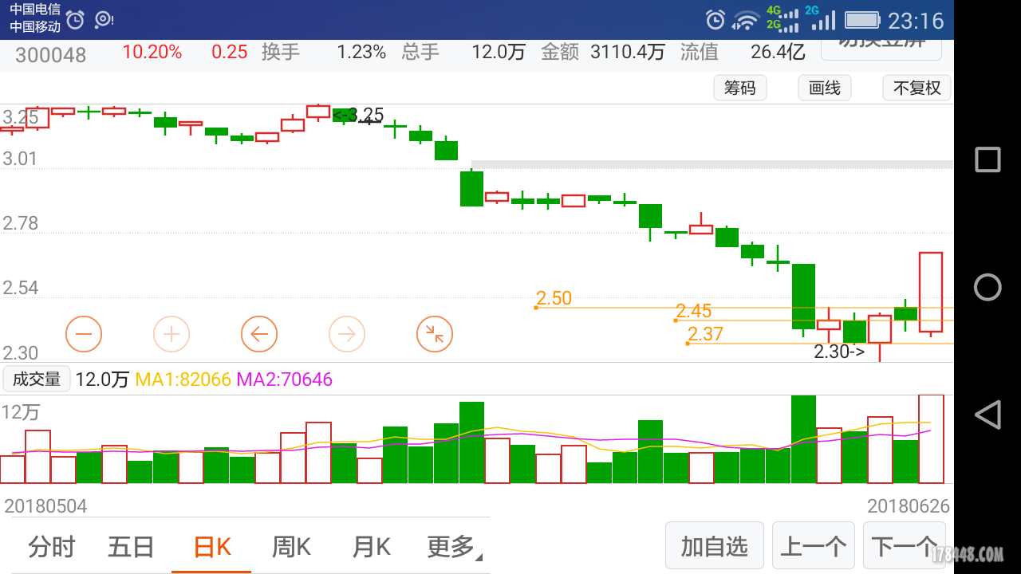Tap the Android recent apps square icon
This screenshot has width=1021, height=574.
tap(987, 159)
